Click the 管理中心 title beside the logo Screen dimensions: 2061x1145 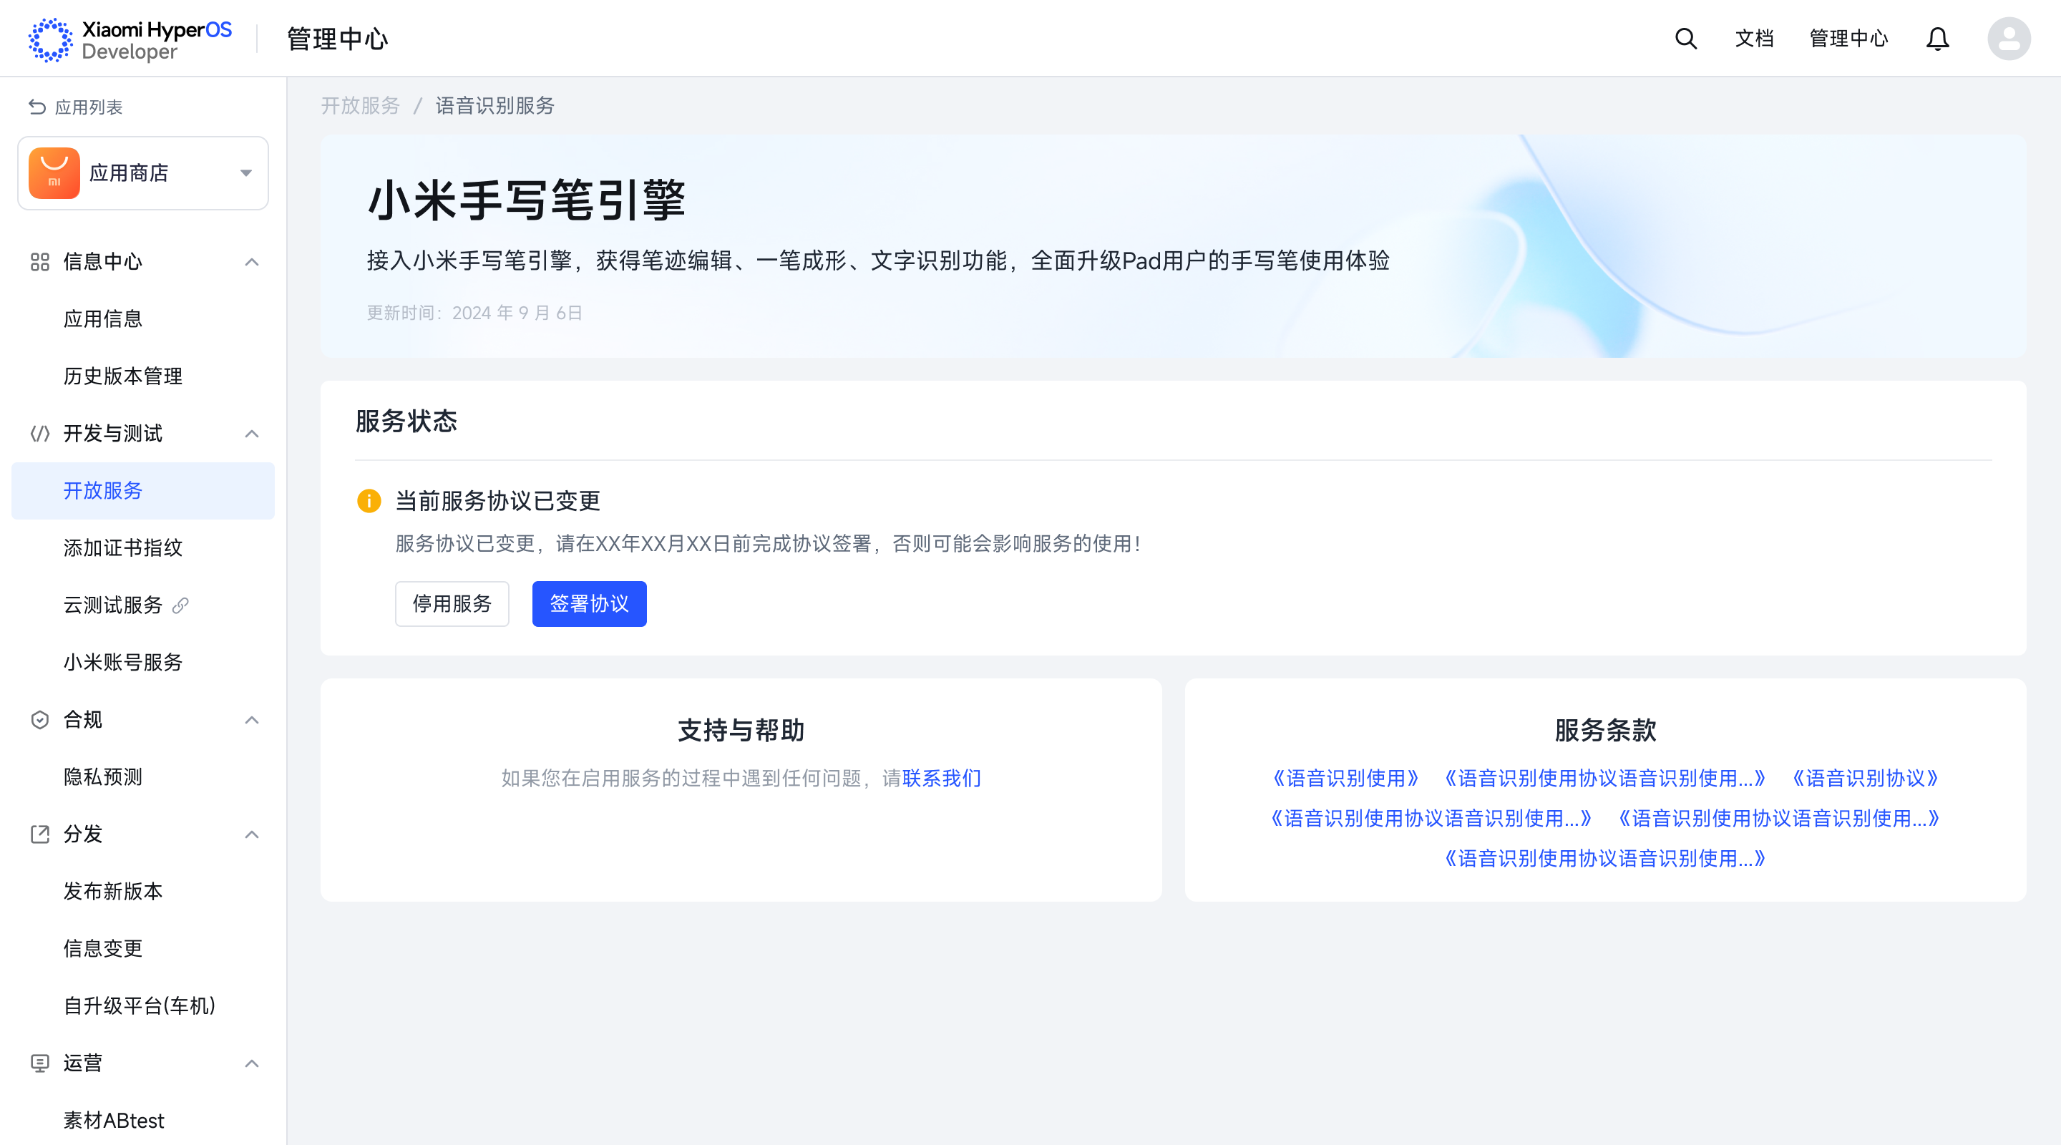tap(338, 39)
